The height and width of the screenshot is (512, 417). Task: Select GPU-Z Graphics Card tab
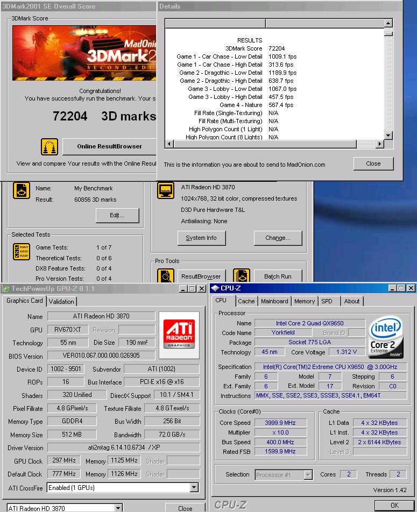pos(25,301)
